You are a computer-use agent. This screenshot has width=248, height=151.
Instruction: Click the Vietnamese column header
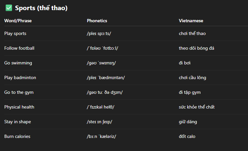pyautogui.click(x=191, y=21)
